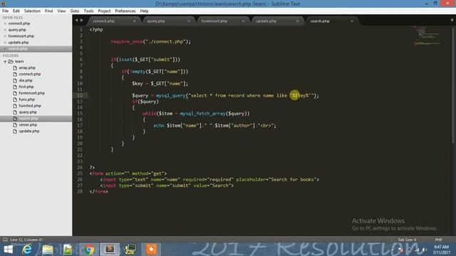Click the code minimap preview
The width and height of the screenshot is (456, 256).
[x=427, y=36]
